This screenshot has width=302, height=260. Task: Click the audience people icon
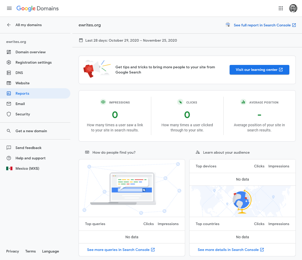[x=198, y=152]
